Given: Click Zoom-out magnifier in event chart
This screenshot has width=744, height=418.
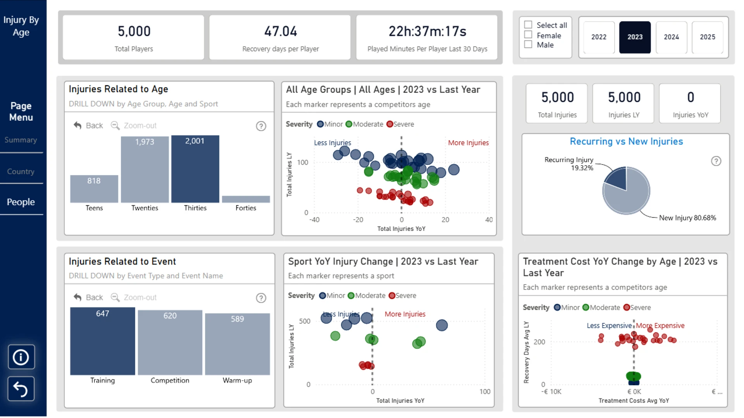Looking at the screenshot, I should (x=115, y=297).
